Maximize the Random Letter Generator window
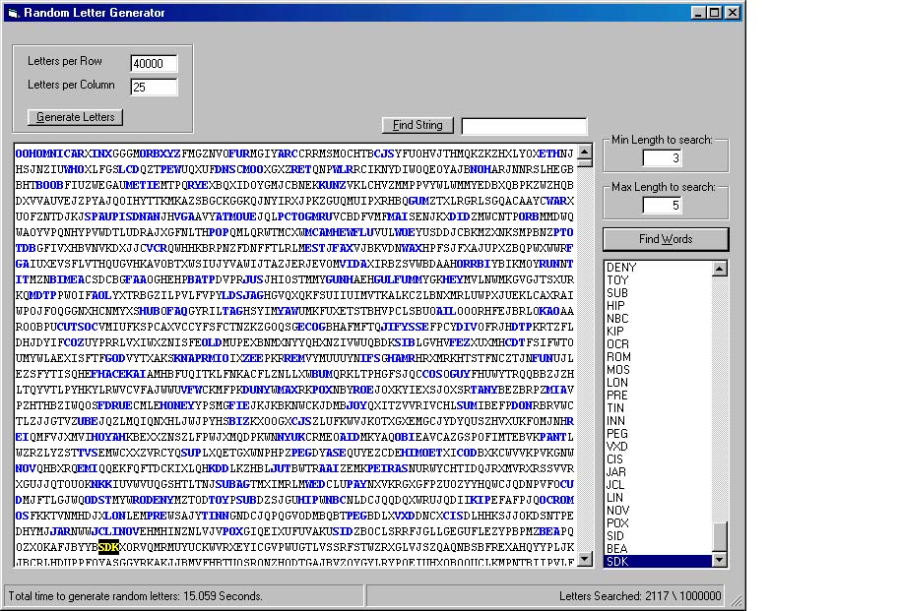The image size is (899, 611). point(715,13)
